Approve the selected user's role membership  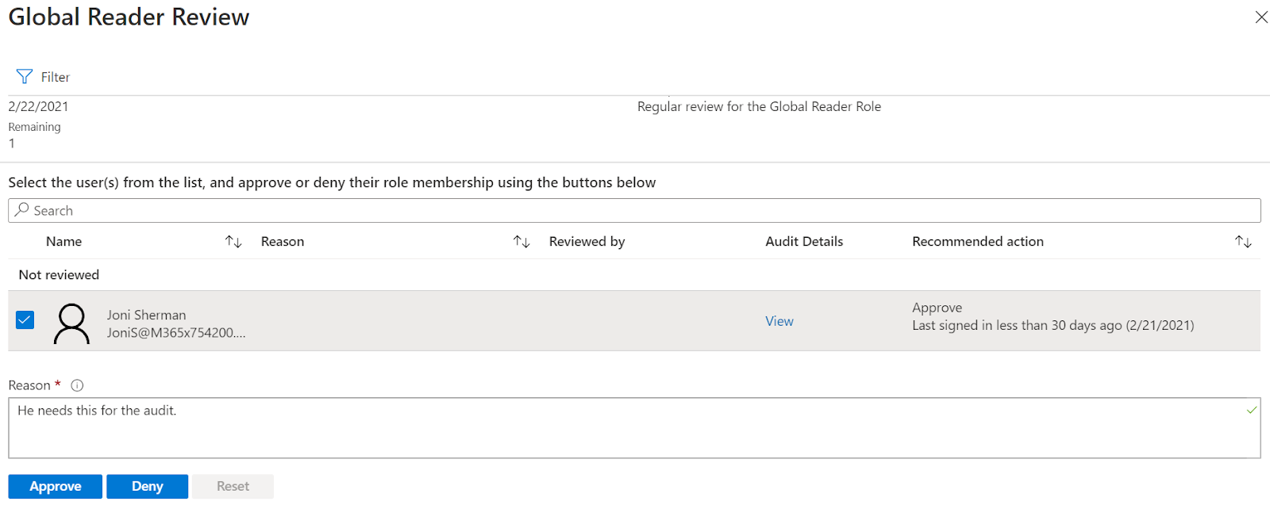click(x=56, y=486)
